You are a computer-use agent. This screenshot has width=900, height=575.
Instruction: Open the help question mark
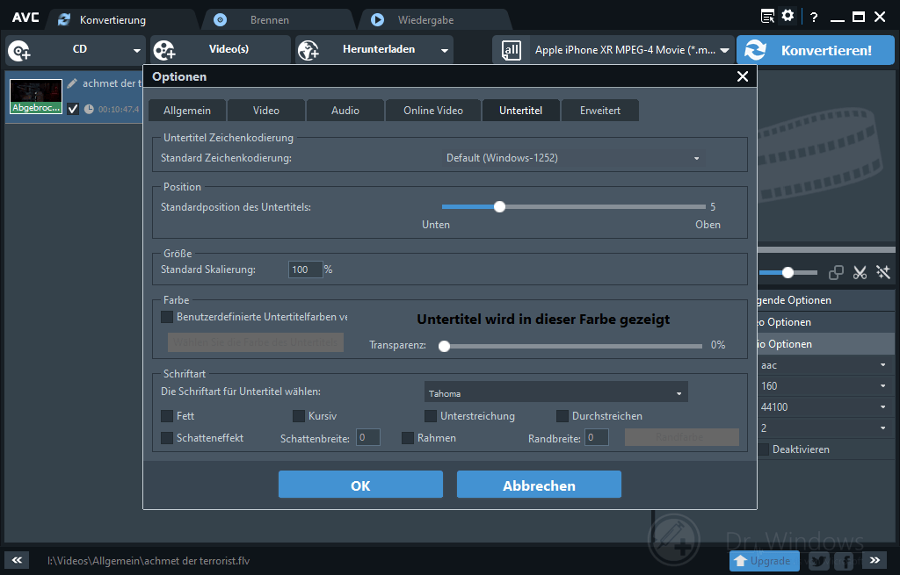(x=814, y=18)
